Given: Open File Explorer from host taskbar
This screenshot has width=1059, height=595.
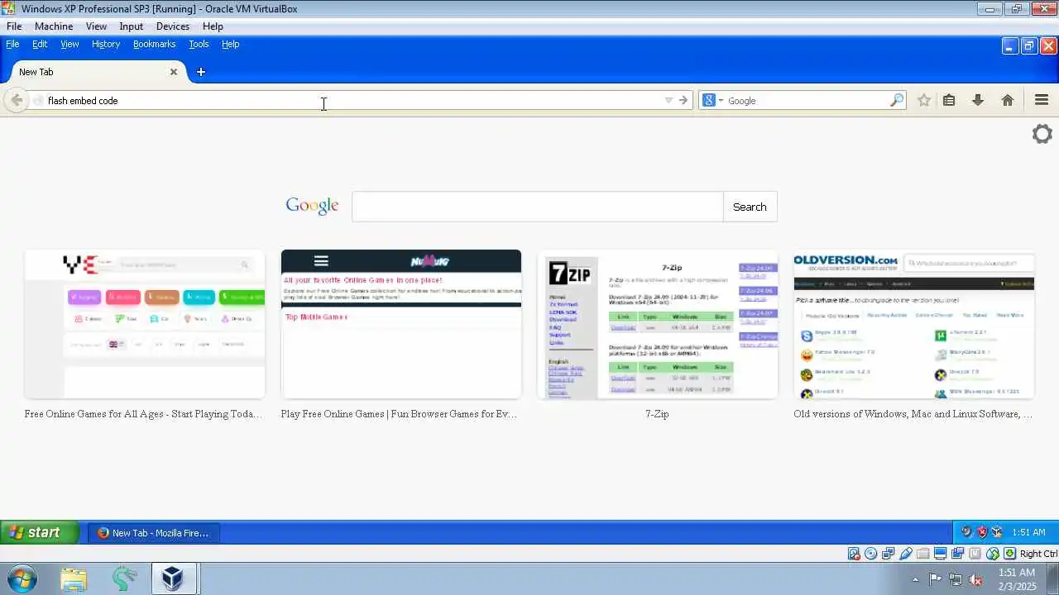Looking at the screenshot, I should pyautogui.click(x=74, y=578).
